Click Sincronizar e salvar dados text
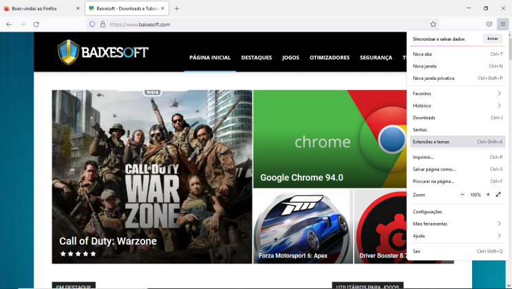Screen dimensions: 512x289 (x=438, y=39)
